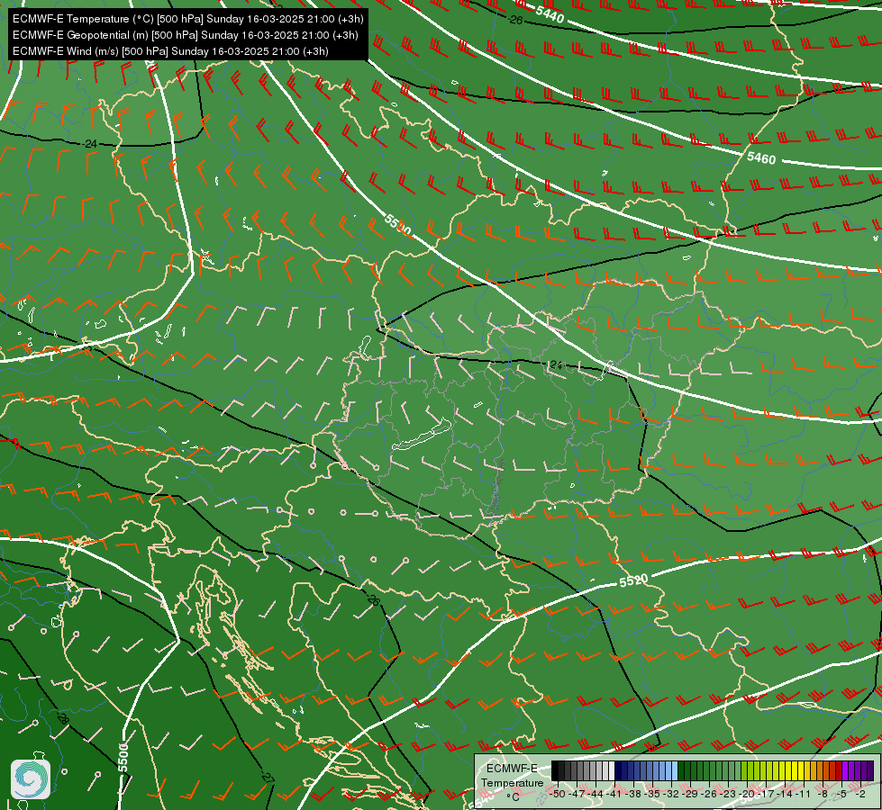Pick the black swatch at the legend's cold end
The height and width of the screenshot is (810, 882).
pos(555,770)
